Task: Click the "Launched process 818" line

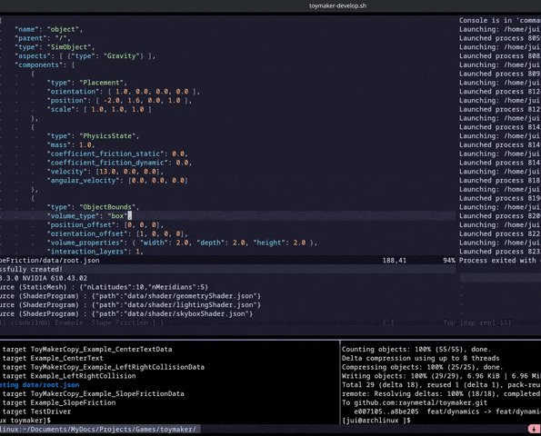Action: point(500,181)
